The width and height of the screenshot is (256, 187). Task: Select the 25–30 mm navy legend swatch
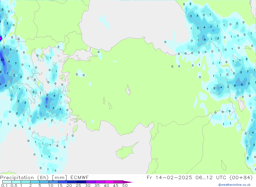click(x=81, y=182)
